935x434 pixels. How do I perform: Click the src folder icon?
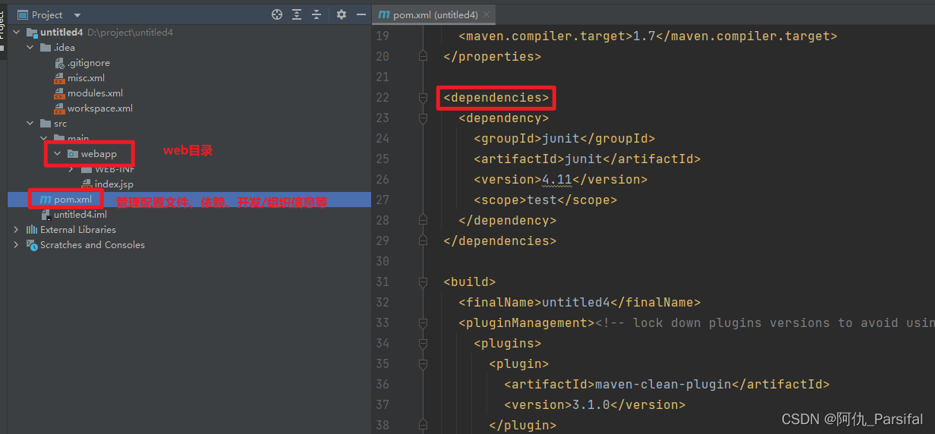[x=46, y=124]
